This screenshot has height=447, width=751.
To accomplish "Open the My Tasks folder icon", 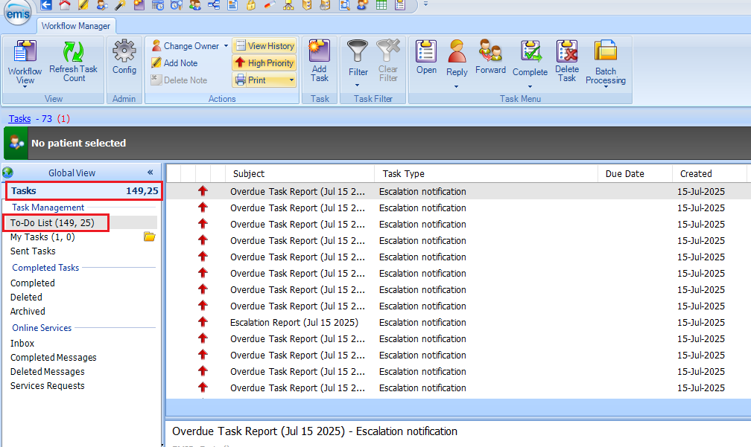I will coord(149,237).
